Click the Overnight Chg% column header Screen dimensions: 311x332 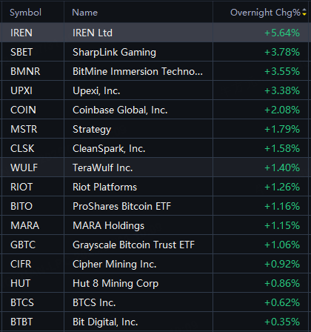[x=265, y=13]
